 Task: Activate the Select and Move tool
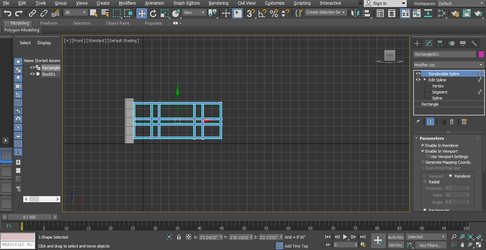click(x=141, y=13)
